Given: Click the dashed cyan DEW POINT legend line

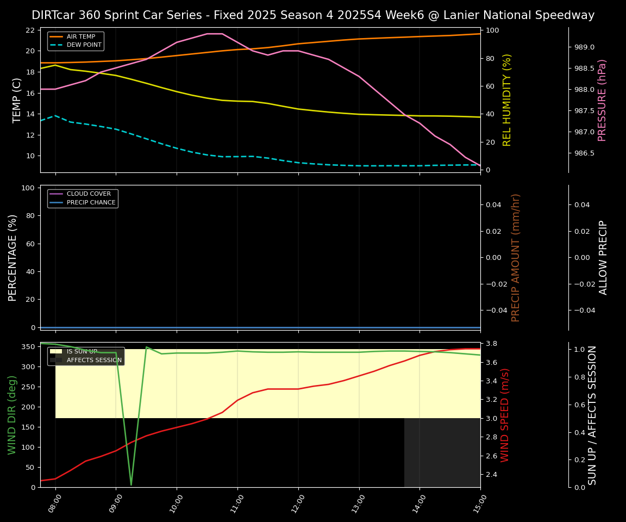Looking at the screenshot, I should [x=57, y=45].
